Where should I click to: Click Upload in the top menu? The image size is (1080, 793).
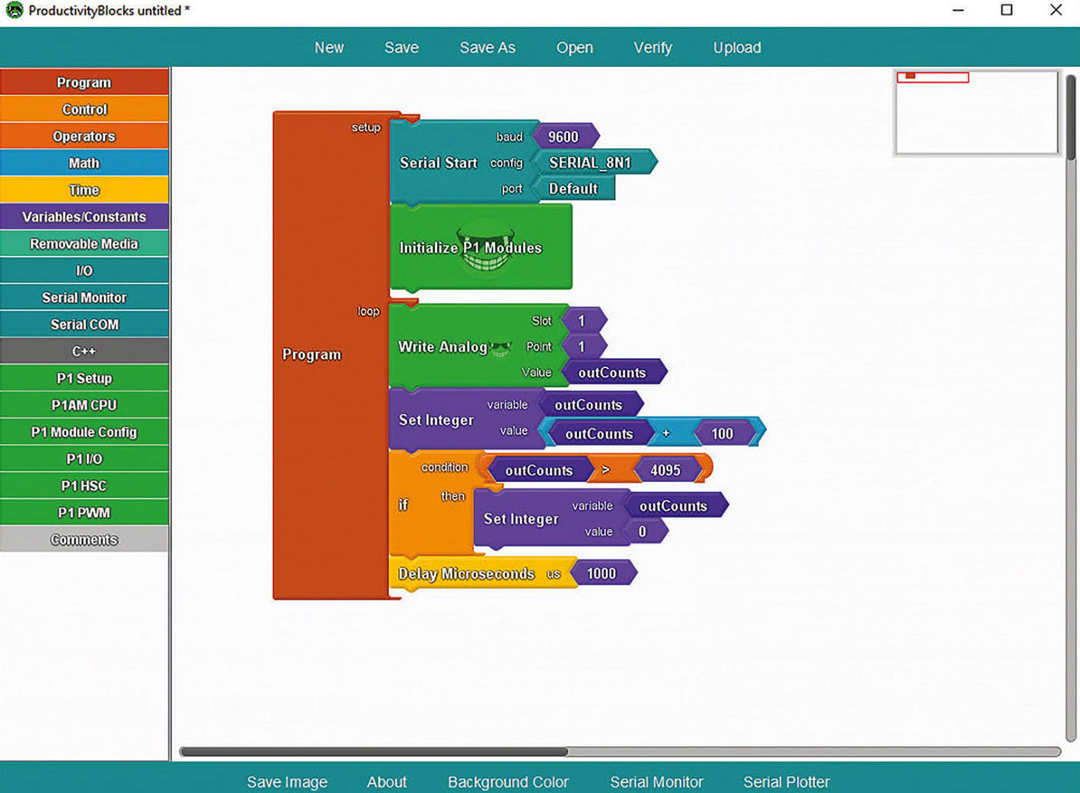point(737,48)
